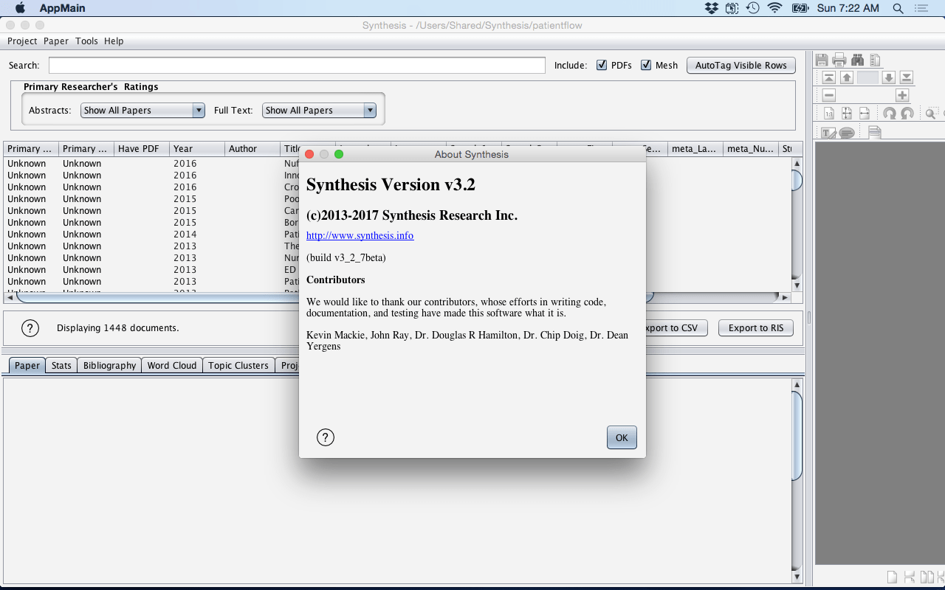This screenshot has height=590, width=945.
Task: Jump to first page in PDF viewer
Action: coord(829,77)
